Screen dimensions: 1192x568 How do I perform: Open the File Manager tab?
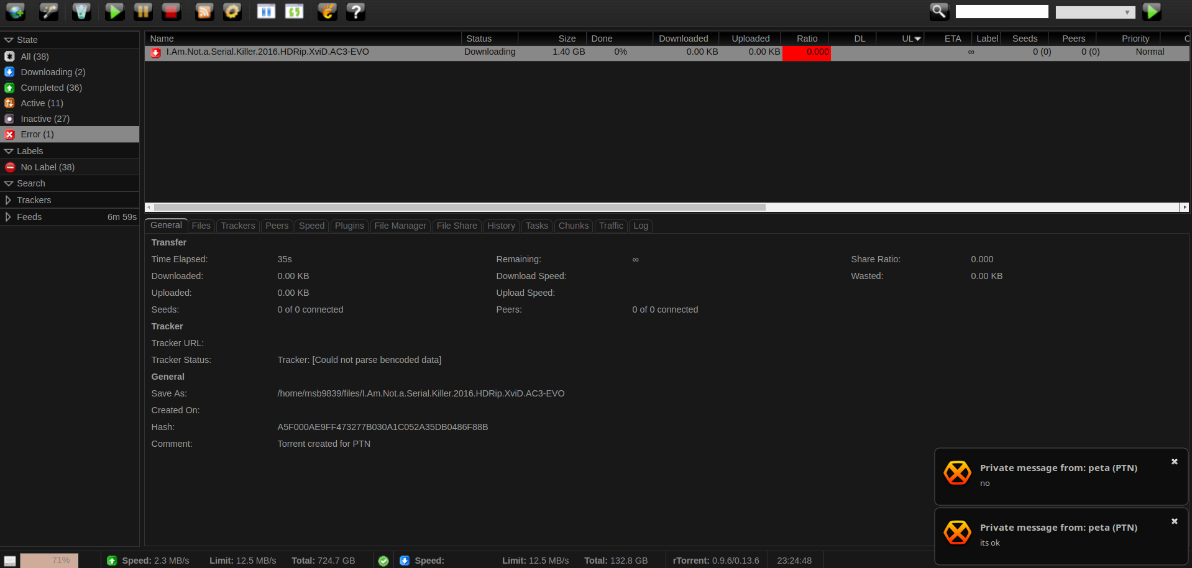click(400, 226)
